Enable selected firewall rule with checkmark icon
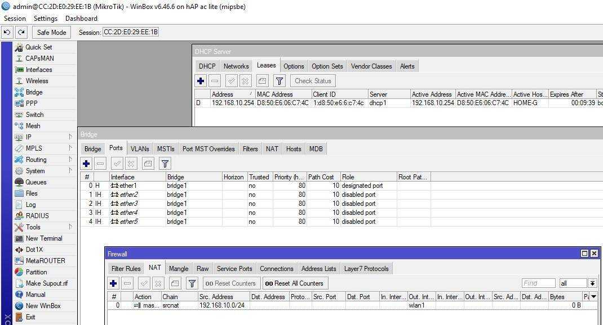This screenshot has width=603, height=325. (144, 283)
